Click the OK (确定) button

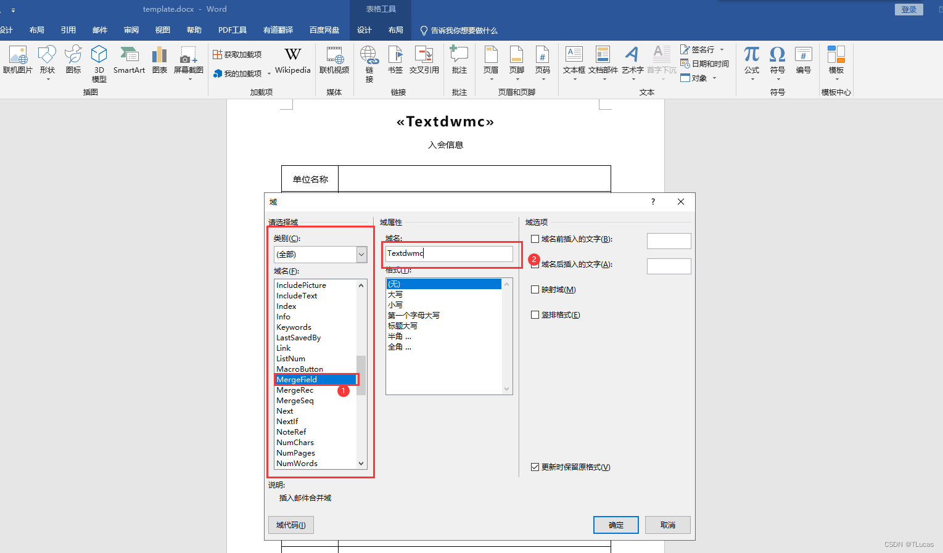tap(616, 525)
